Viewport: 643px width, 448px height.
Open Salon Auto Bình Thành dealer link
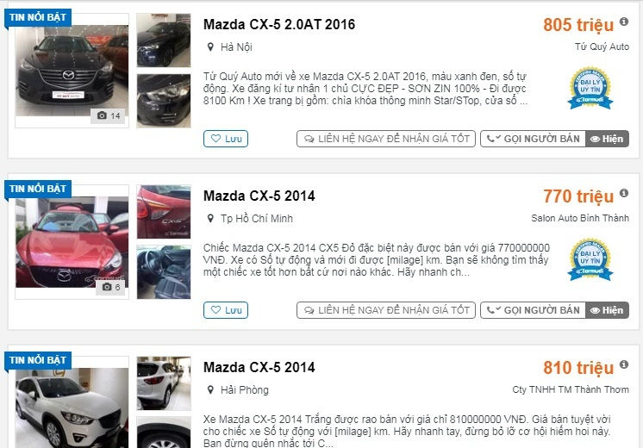pos(580,218)
